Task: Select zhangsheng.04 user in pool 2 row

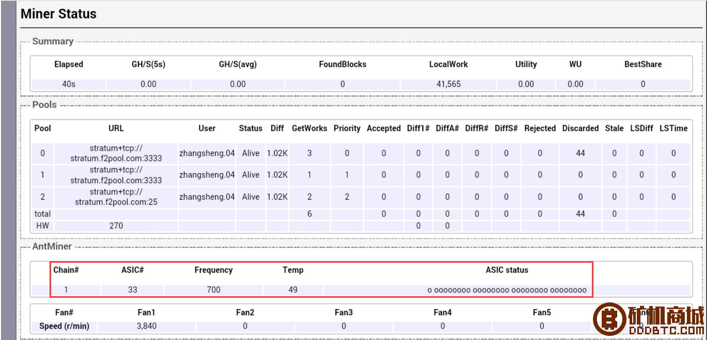Action: click(x=207, y=197)
